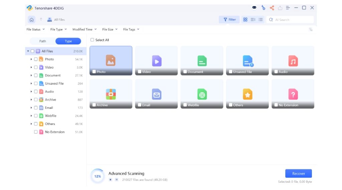This screenshot has width=342, height=190.
Task: Click the up-arrow navigation icon
Action: click(x=41, y=19)
